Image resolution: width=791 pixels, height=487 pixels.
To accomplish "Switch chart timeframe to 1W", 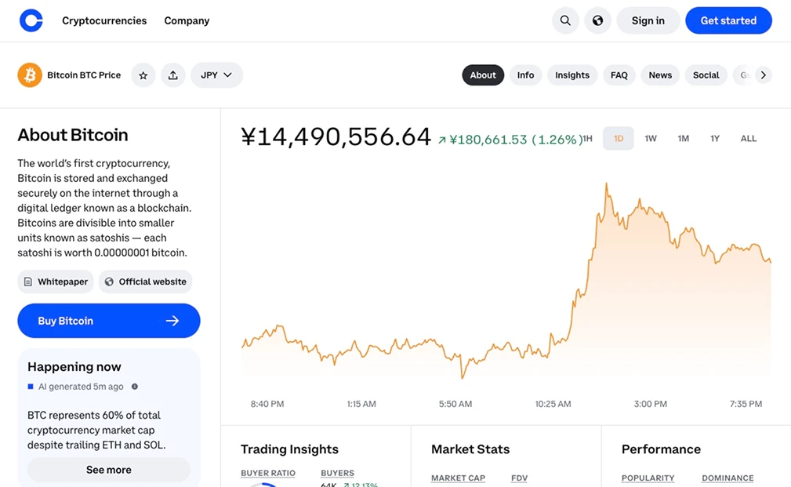I will [x=650, y=137].
